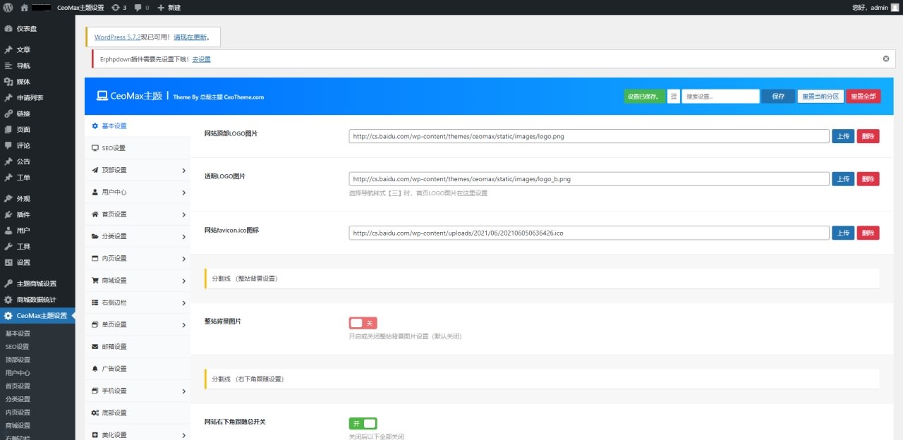
Task: Expand 用户中心 in theme panel
Action: [x=138, y=192]
